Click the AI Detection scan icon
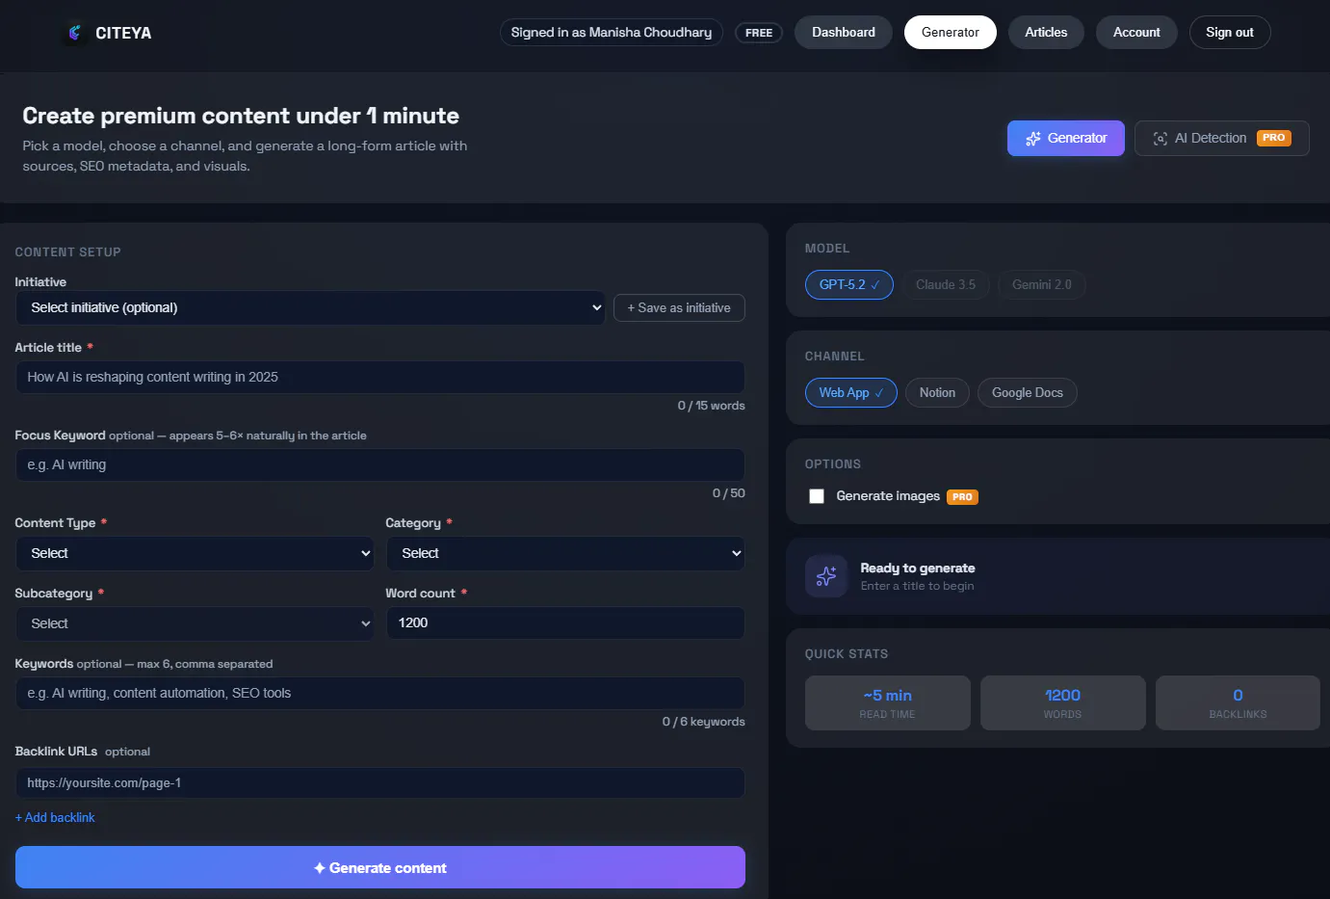This screenshot has width=1330, height=899. [1160, 139]
